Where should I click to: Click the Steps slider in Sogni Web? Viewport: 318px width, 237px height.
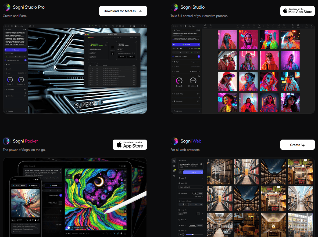tap(193, 234)
